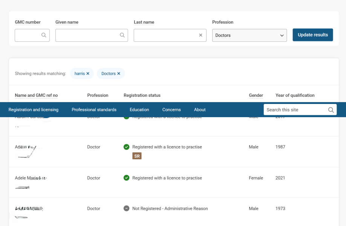Click the SR badge on the 1987 doctor
Viewport: 346px width, 226px height.
coord(137,156)
